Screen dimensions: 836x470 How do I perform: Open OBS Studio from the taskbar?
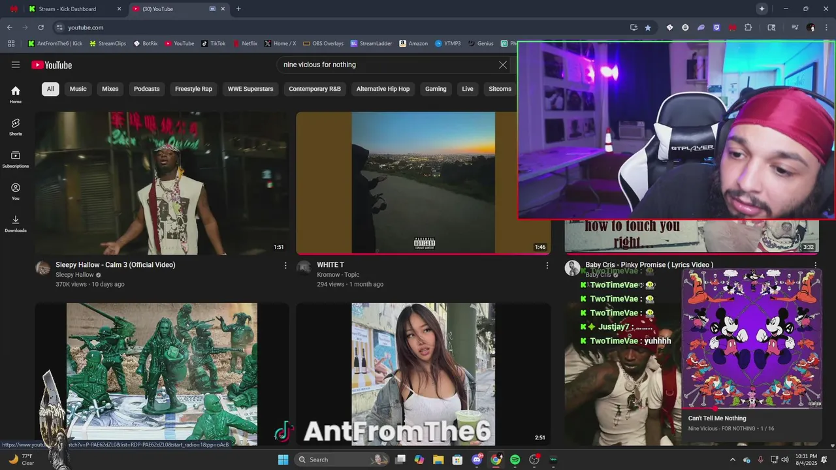pyautogui.click(x=534, y=460)
